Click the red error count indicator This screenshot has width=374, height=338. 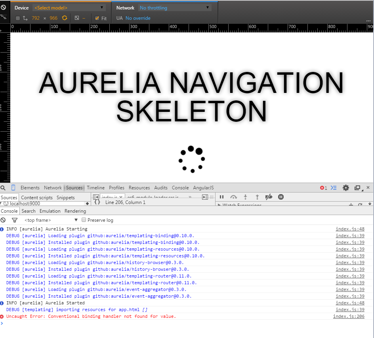[323, 188]
